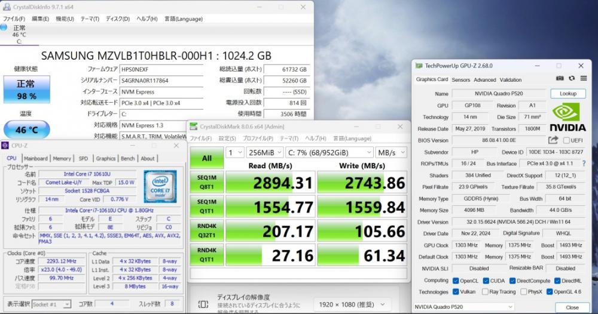Switch to Mainboard tab in CPU-Z

(36, 158)
